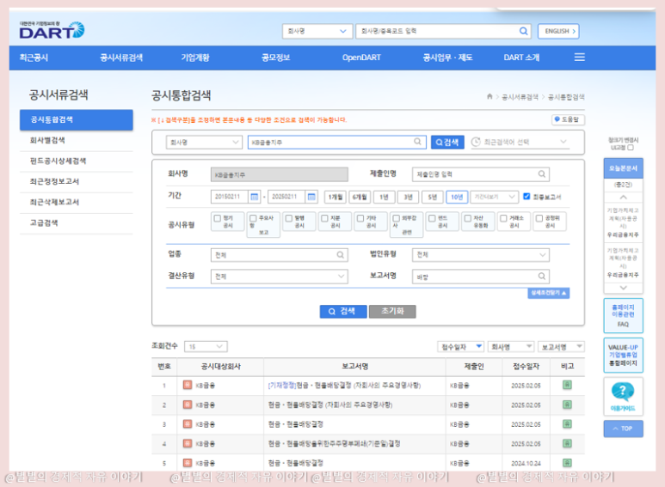Click the green 비고 icon in row 1
This screenshot has height=487, width=665.
[x=567, y=385]
